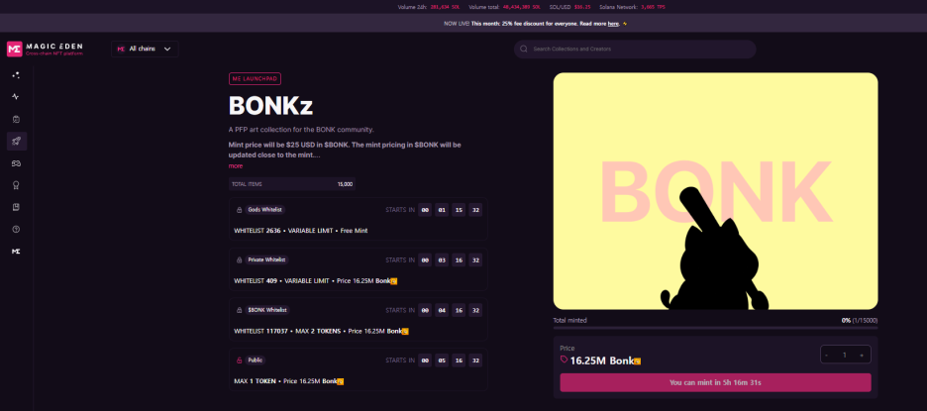Open the activity pulse sidebar icon

17,97
